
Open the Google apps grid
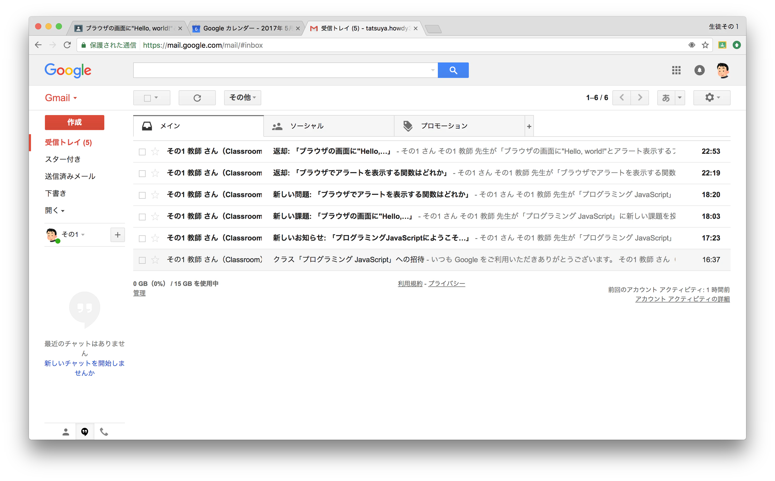676,70
